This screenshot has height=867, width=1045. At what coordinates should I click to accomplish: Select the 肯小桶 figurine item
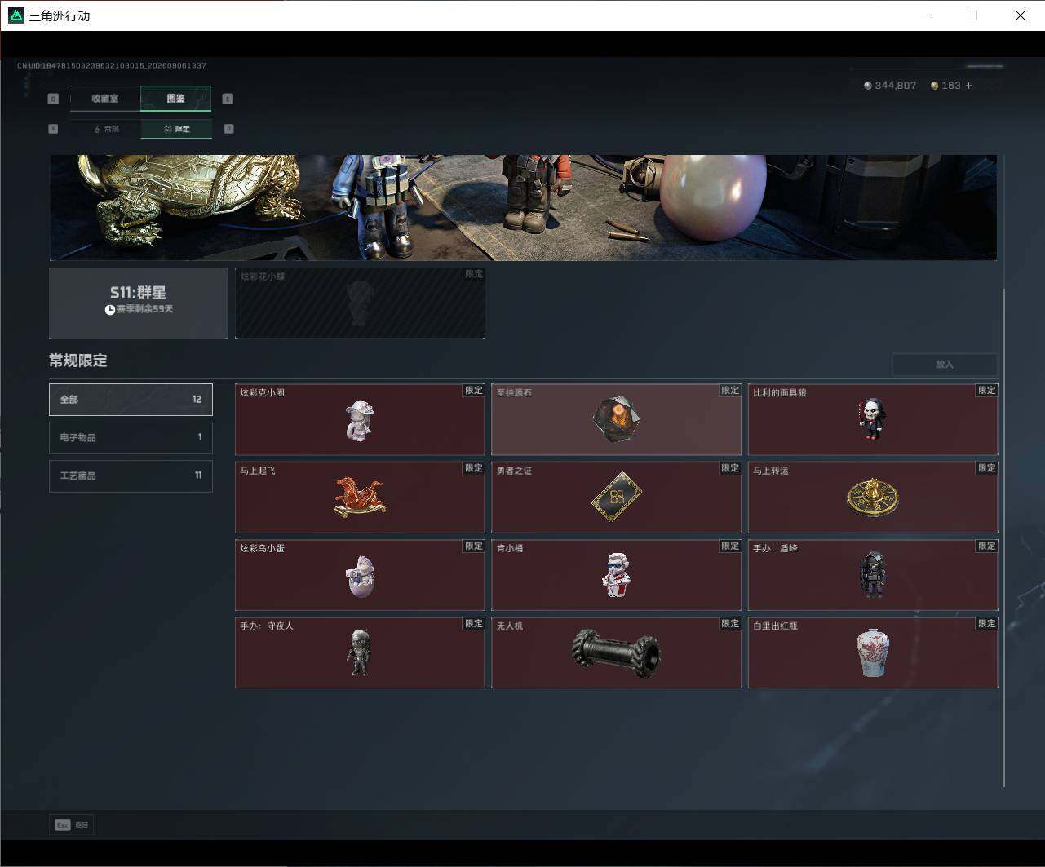[616, 574]
